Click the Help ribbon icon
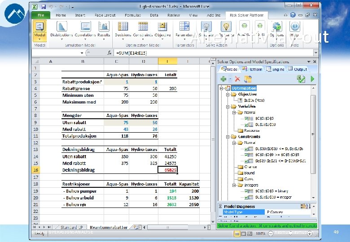The width and height of the screenshot is (350, 242). coord(295,26)
